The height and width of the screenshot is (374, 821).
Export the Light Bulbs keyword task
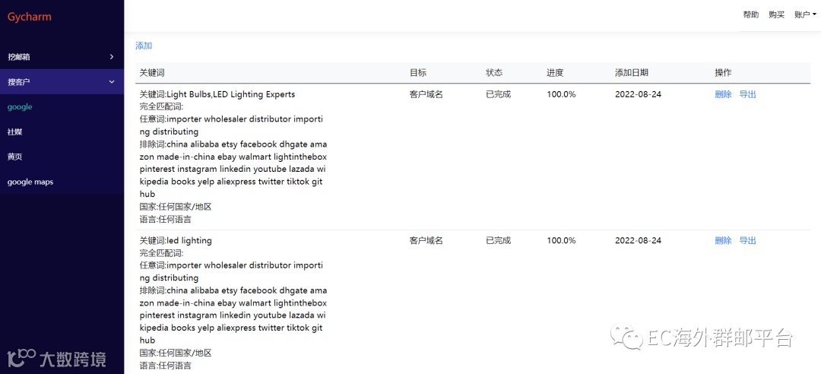748,94
